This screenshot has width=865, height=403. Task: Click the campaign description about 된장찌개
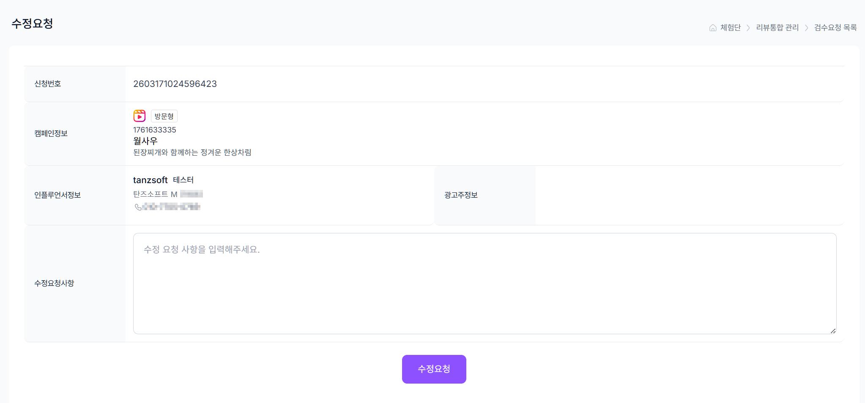tap(192, 152)
